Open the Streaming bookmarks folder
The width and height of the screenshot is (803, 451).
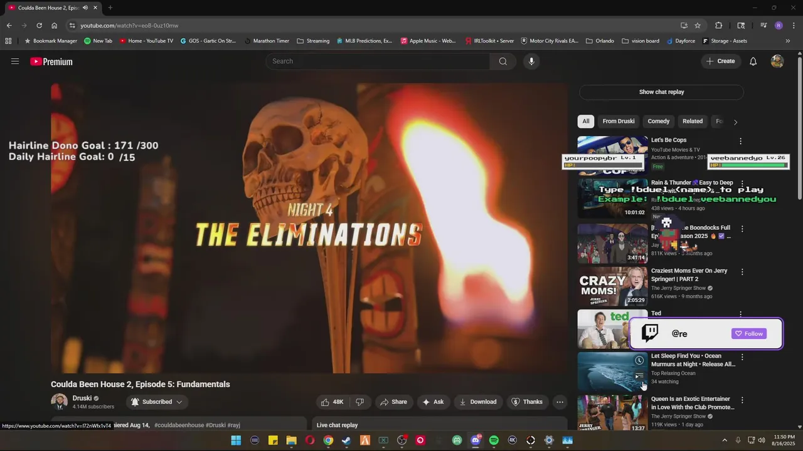coord(313,41)
